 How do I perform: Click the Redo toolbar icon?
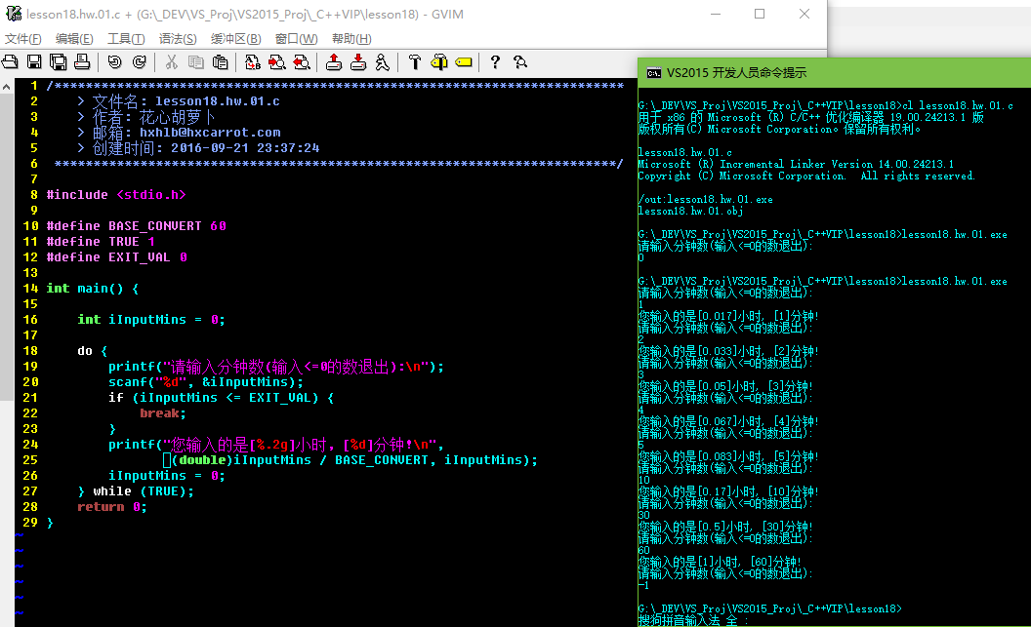click(139, 62)
